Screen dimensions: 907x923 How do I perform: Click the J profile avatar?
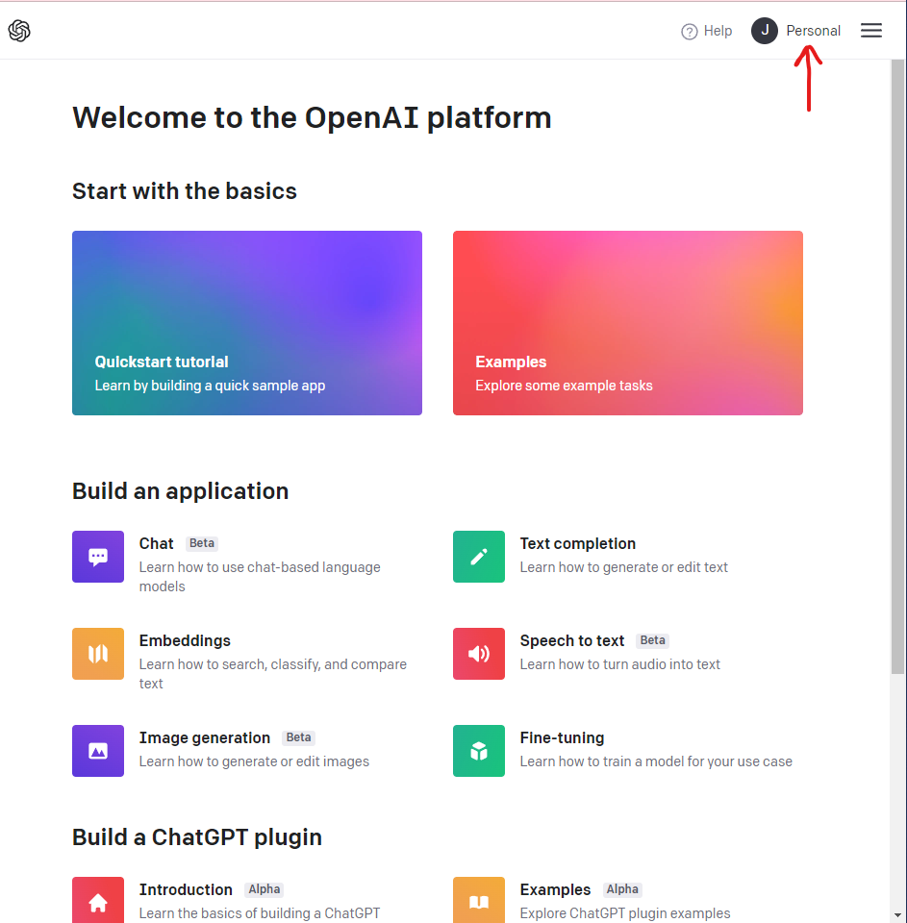pos(765,31)
